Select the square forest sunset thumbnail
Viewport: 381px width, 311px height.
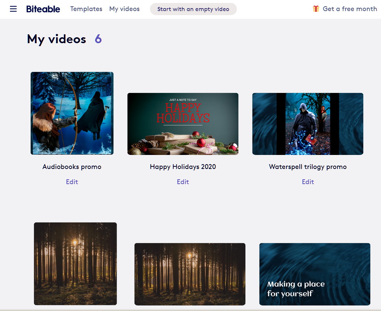pos(75,263)
